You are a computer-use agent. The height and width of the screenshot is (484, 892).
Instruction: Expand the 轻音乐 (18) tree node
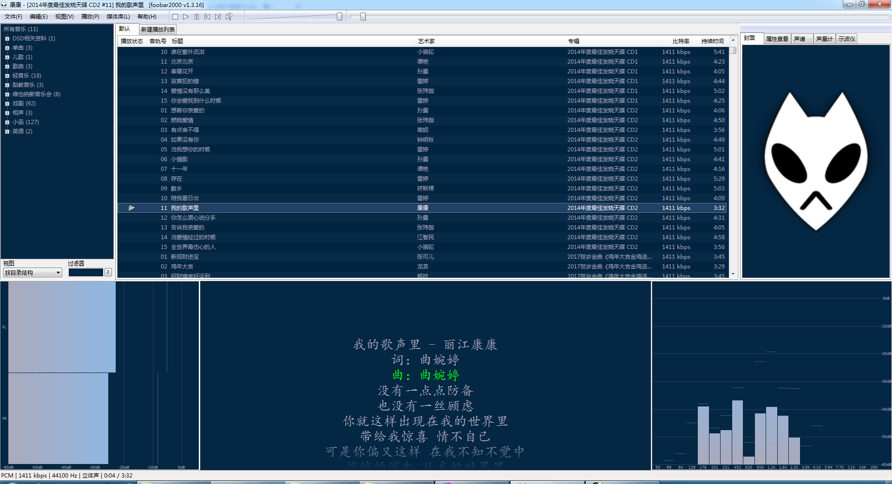coord(7,76)
